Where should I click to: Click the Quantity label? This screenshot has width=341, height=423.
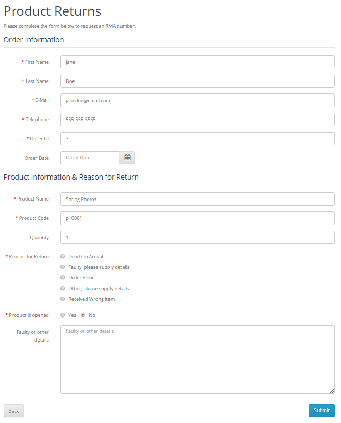(x=39, y=238)
